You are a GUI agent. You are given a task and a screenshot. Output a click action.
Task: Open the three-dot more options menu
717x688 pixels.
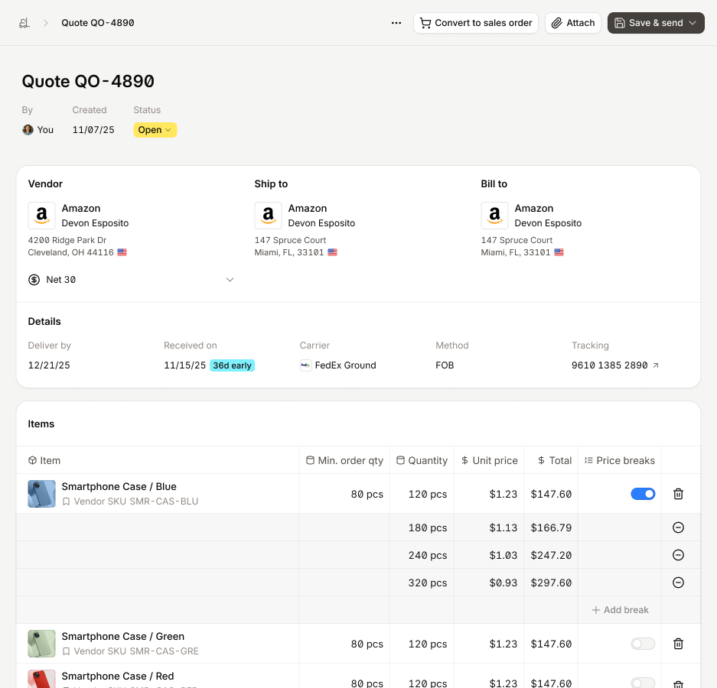coord(396,23)
